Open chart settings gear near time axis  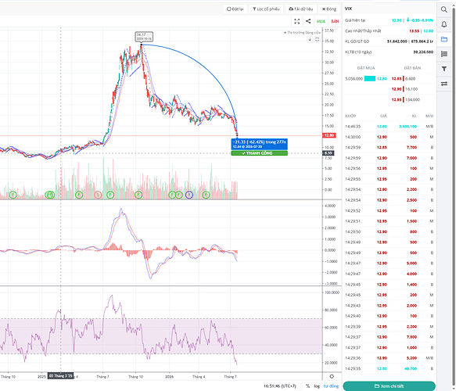tap(332, 376)
